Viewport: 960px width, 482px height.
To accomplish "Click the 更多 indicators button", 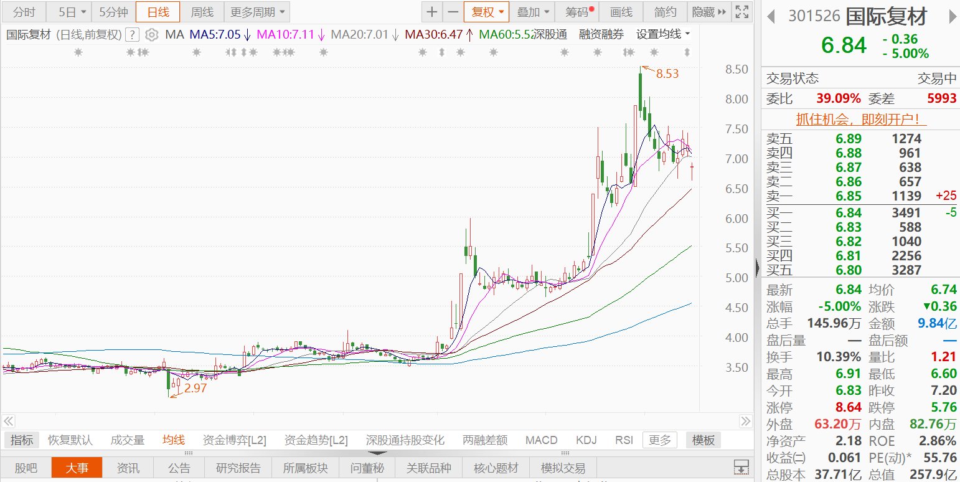I will pos(659,440).
